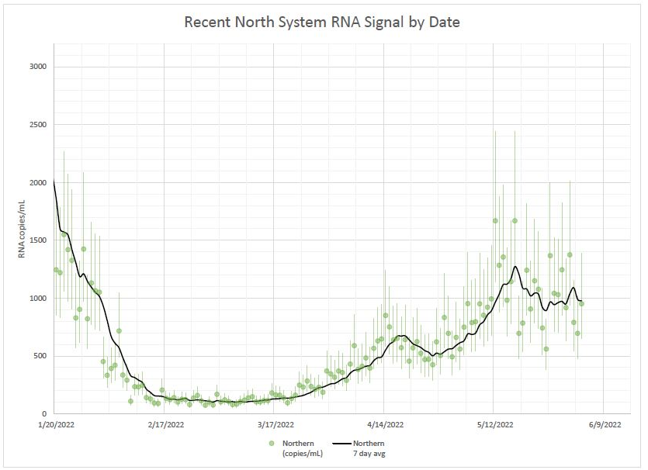Click the black line legend marker

[x=342, y=443]
